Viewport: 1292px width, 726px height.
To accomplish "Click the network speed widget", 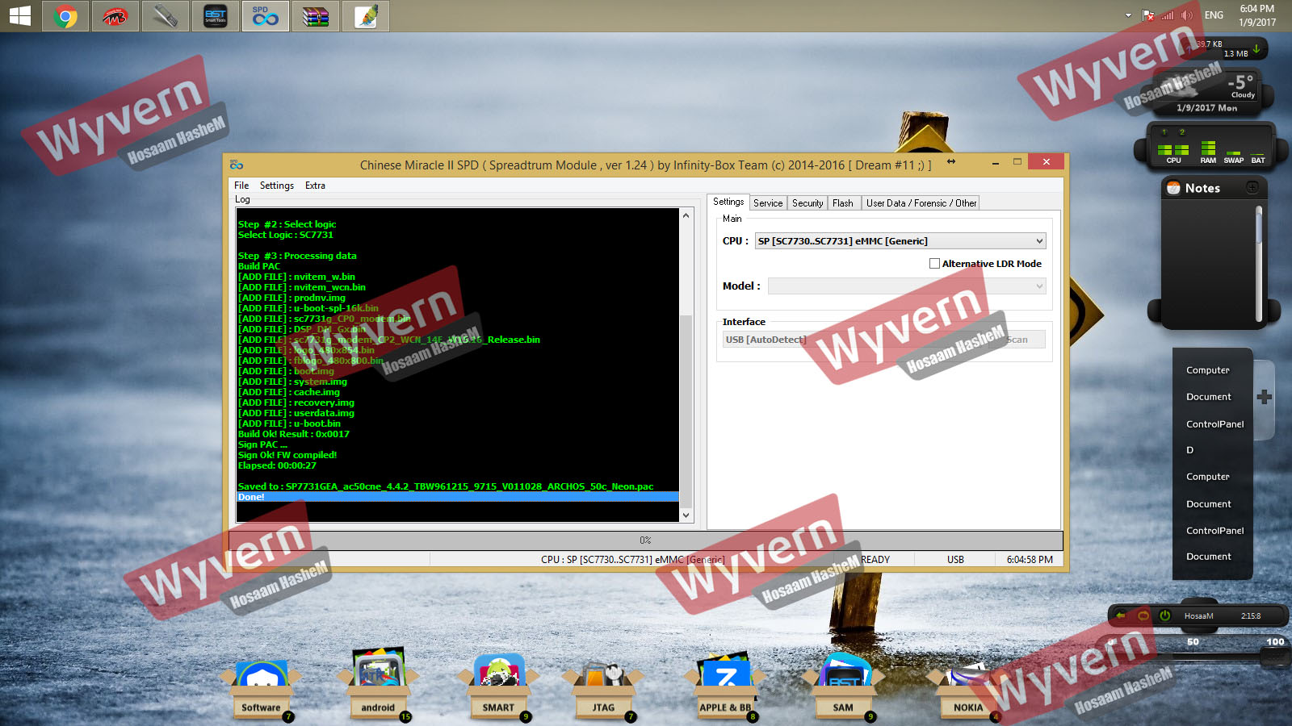I will coord(1225,48).
